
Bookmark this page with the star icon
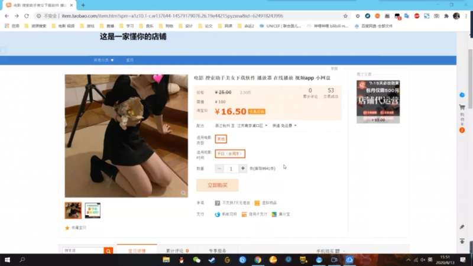345,16
